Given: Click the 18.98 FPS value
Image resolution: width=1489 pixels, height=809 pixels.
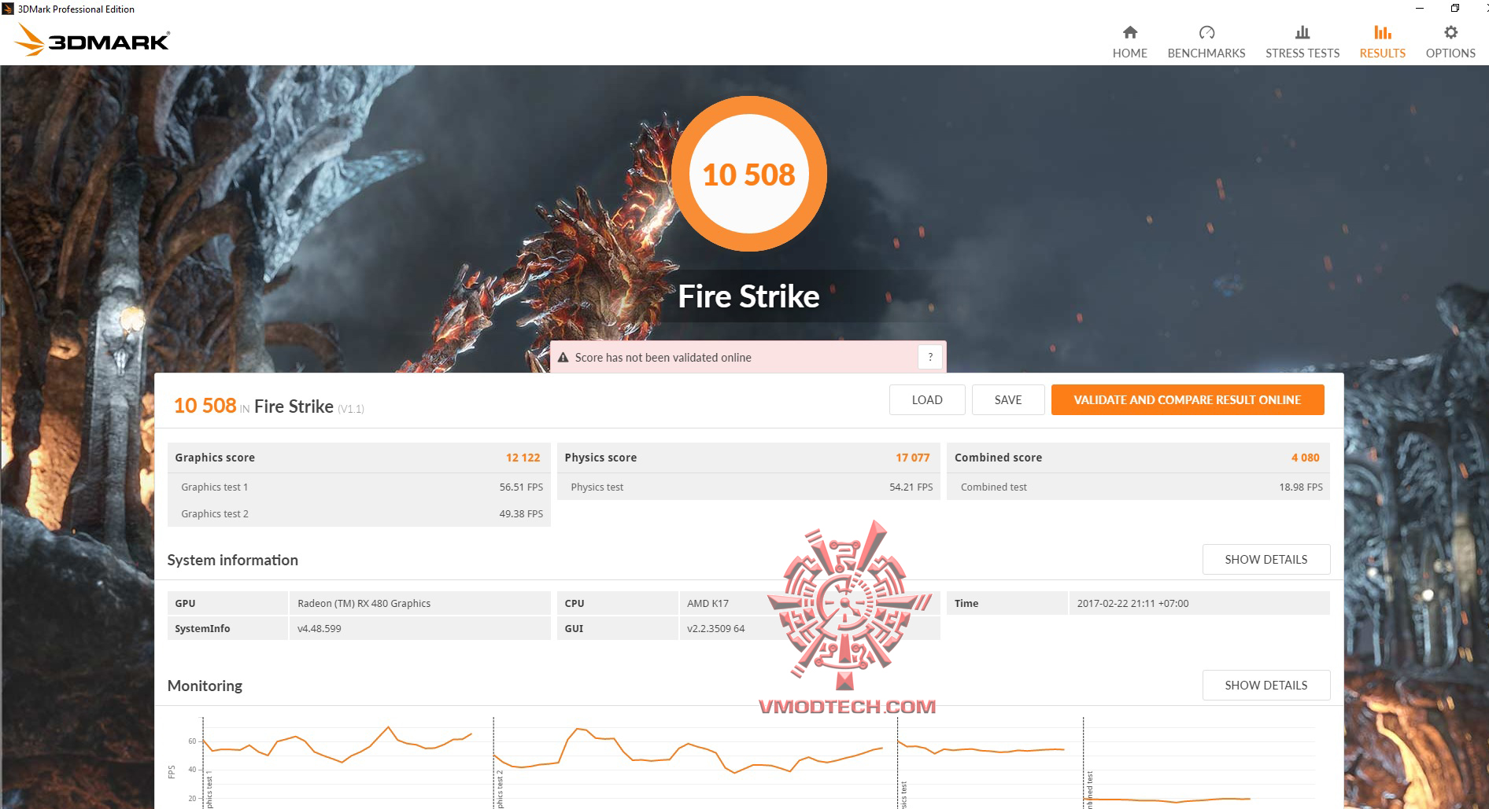Looking at the screenshot, I should pyautogui.click(x=1301, y=487).
